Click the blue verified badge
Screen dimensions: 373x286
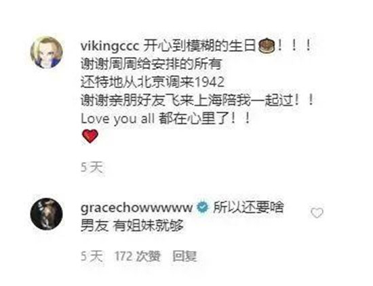[202, 207]
